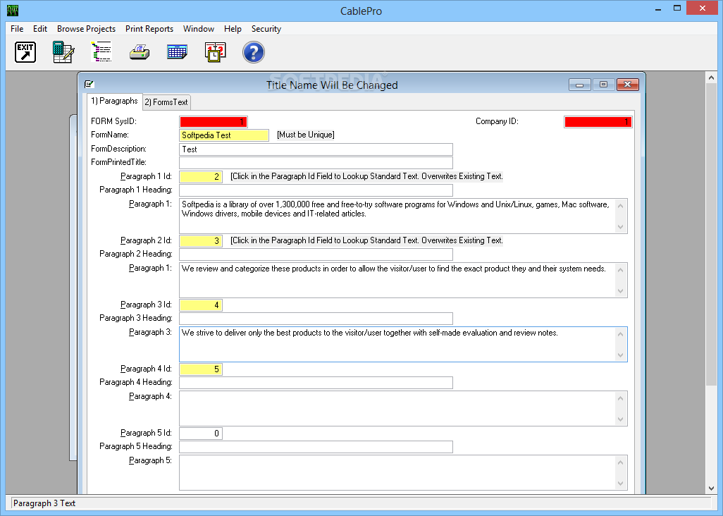Open the Security menu
This screenshot has width=723, height=516.
pos(266,29)
